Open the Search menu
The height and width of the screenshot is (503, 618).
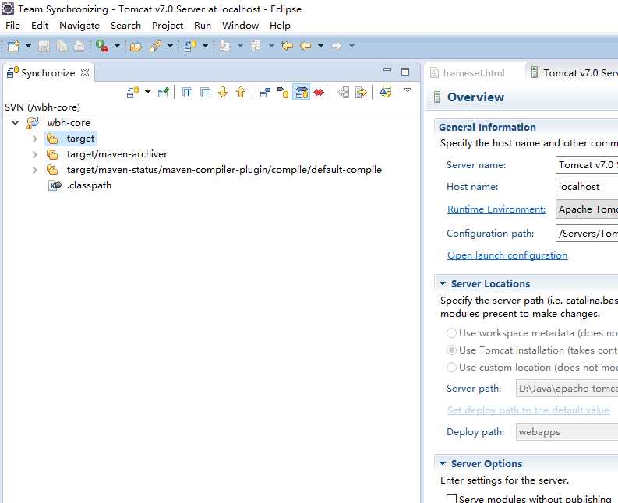click(125, 25)
